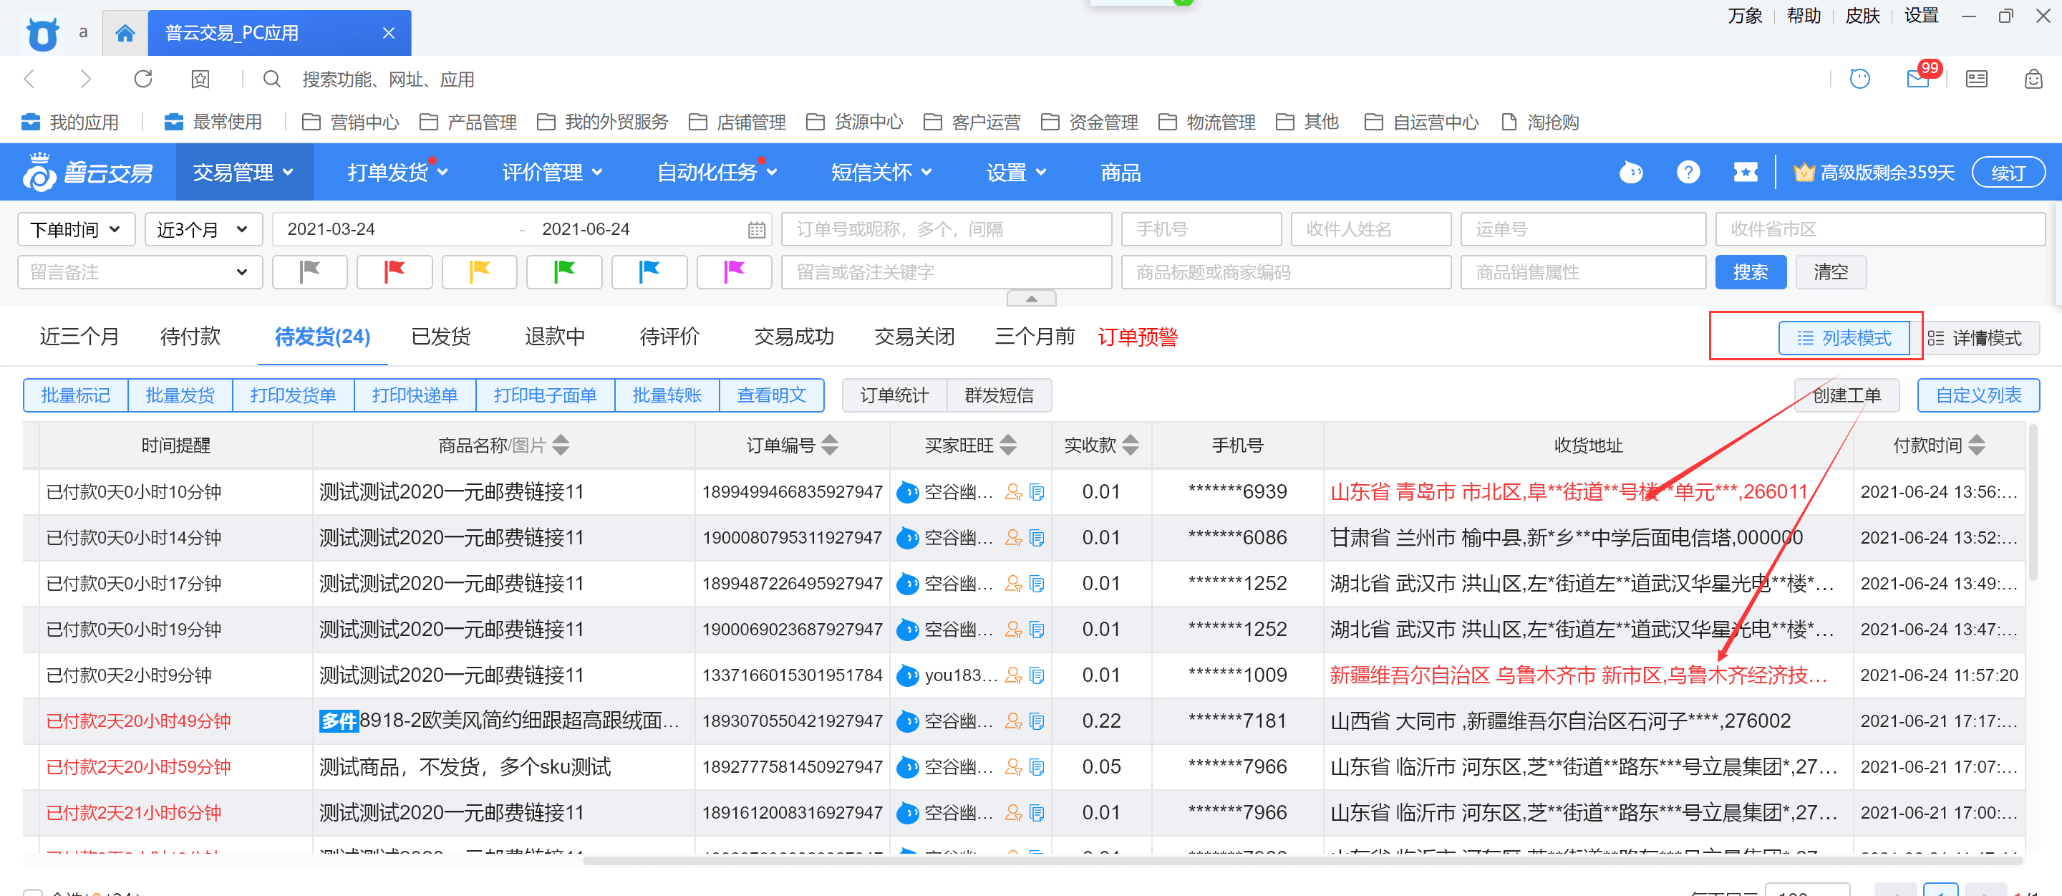Switch to 列表模式 list view

click(x=1843, y=338)
